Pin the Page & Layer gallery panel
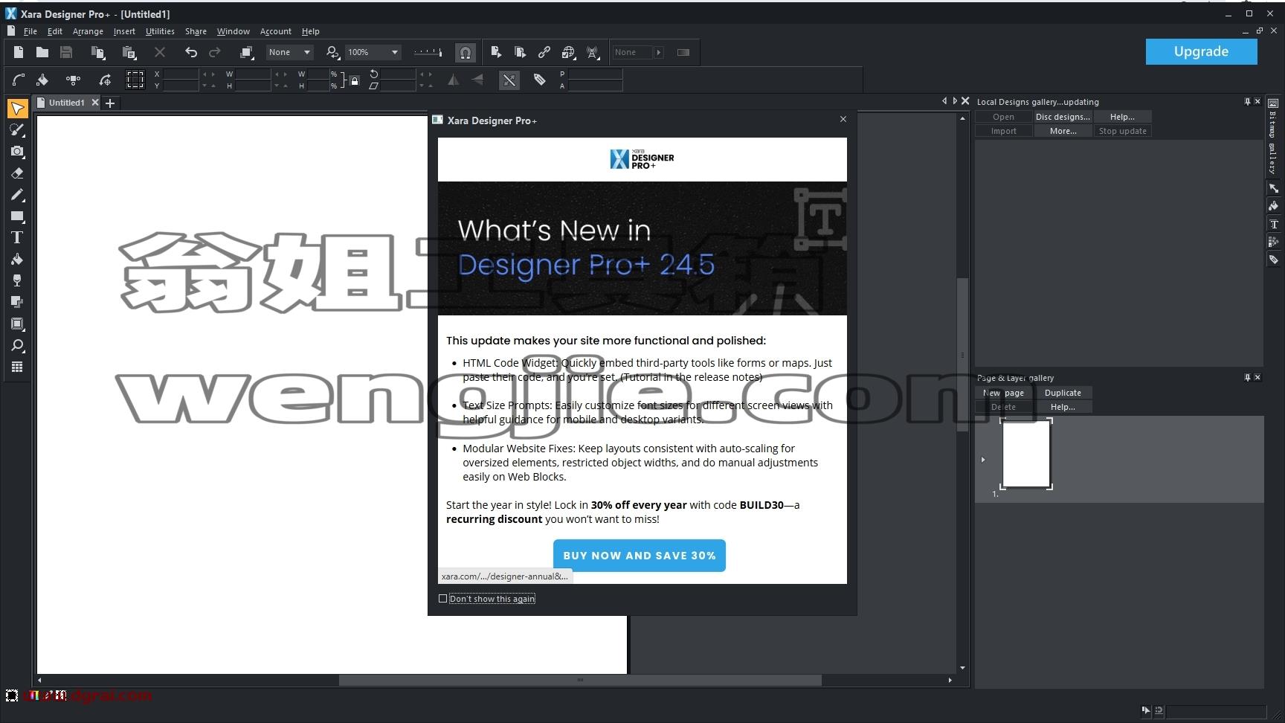The height and width of the screenshot is (723, 1285). 1247,378
